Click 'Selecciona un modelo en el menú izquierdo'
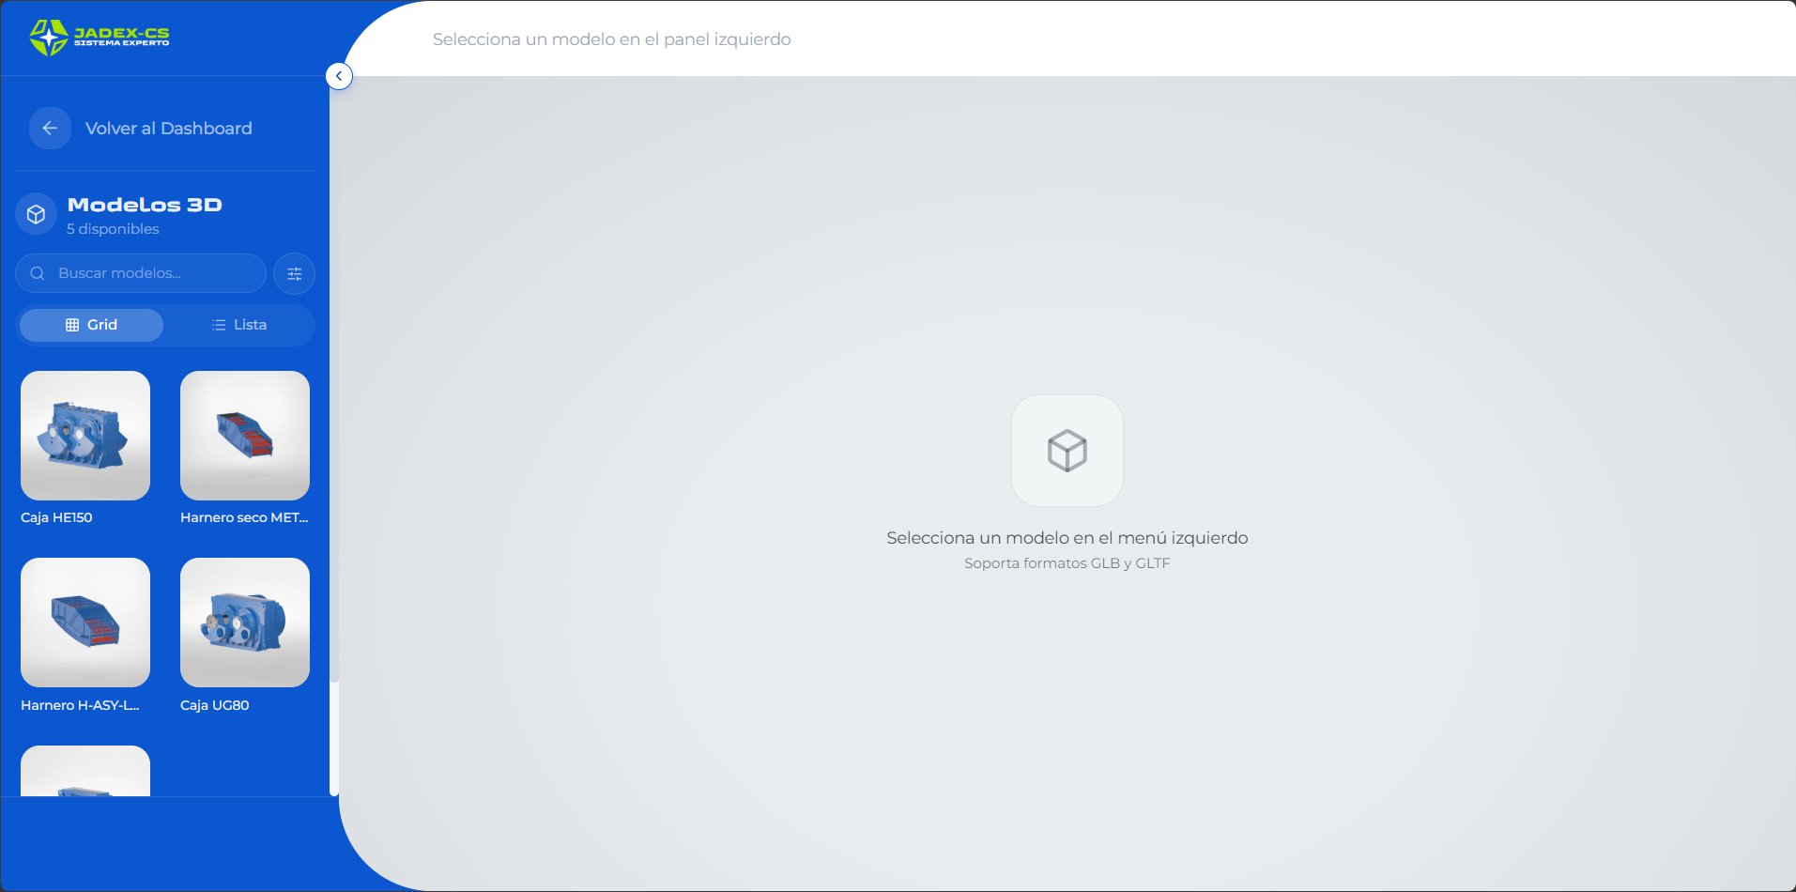Viewport: 1796px width, 892px height. pyautogui.click(x=1067, y=538)
